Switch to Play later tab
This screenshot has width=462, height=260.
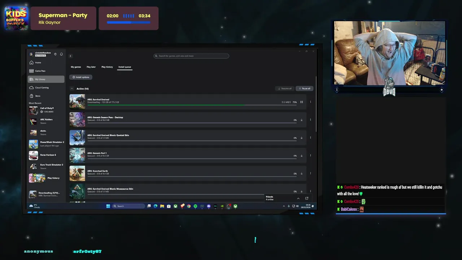point(91,67)
